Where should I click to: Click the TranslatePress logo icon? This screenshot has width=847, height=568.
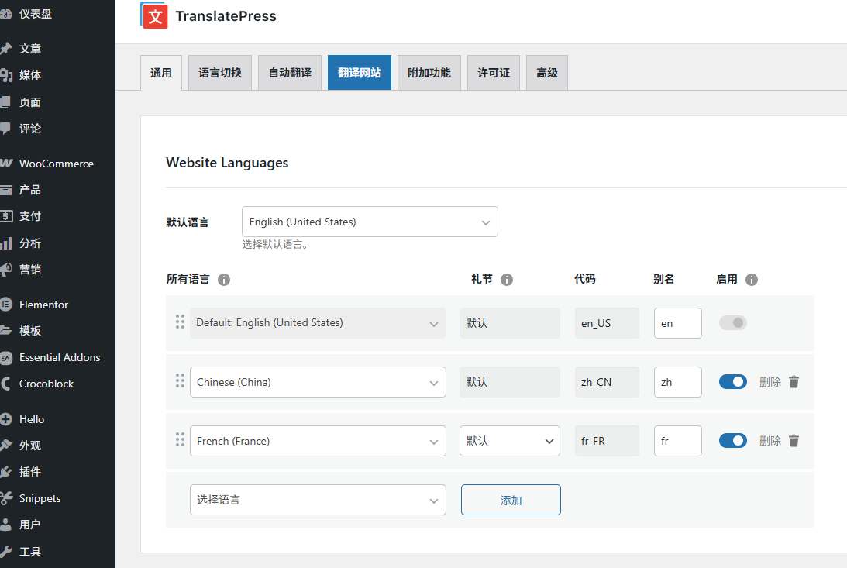coord(155,16)
